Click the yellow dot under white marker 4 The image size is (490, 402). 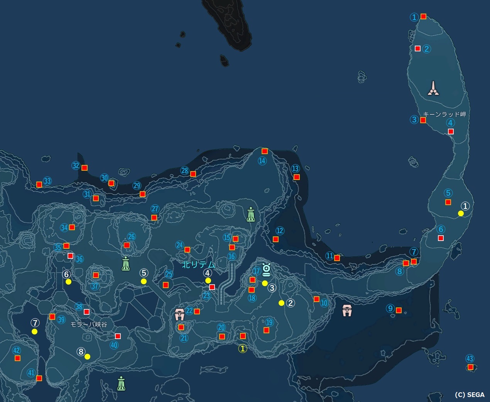208,281
